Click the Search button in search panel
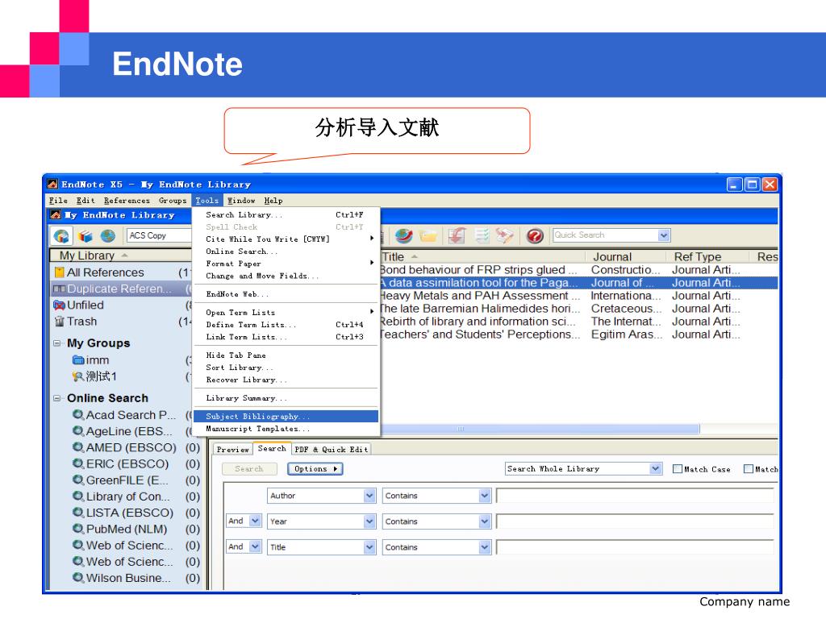The image size is (826, 619). point(249,469)
